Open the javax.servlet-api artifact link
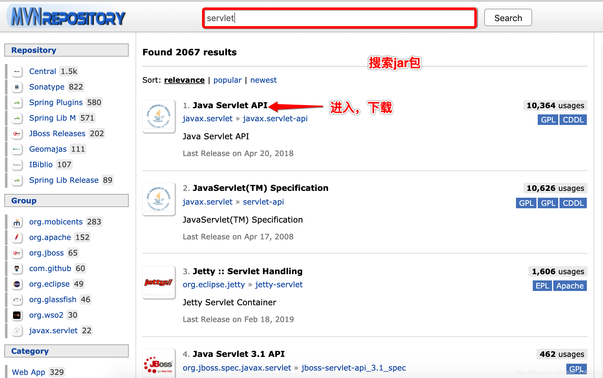Screen dimensions: 603x378 (x=275, y=119)
